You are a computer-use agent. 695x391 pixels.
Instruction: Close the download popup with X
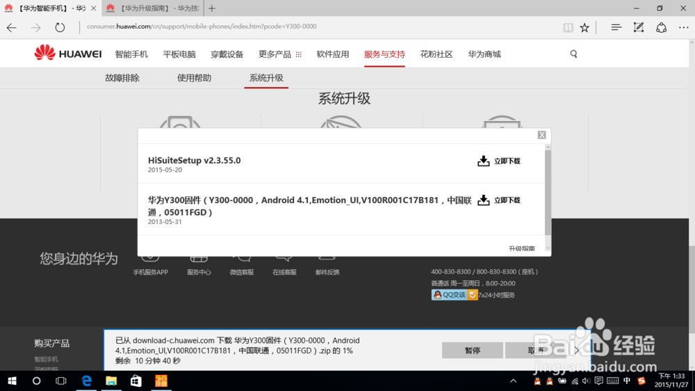(x=541, y=135)
